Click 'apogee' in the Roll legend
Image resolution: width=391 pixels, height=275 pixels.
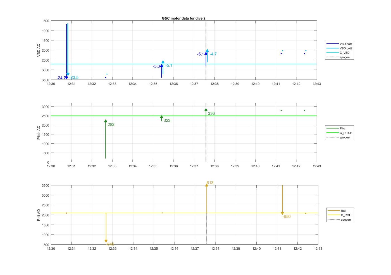(340, 219)
